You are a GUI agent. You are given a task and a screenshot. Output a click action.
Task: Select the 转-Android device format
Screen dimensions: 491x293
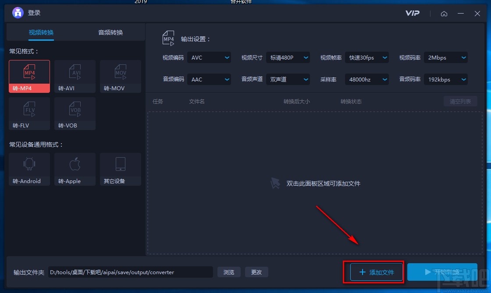(x=29, y=169)
